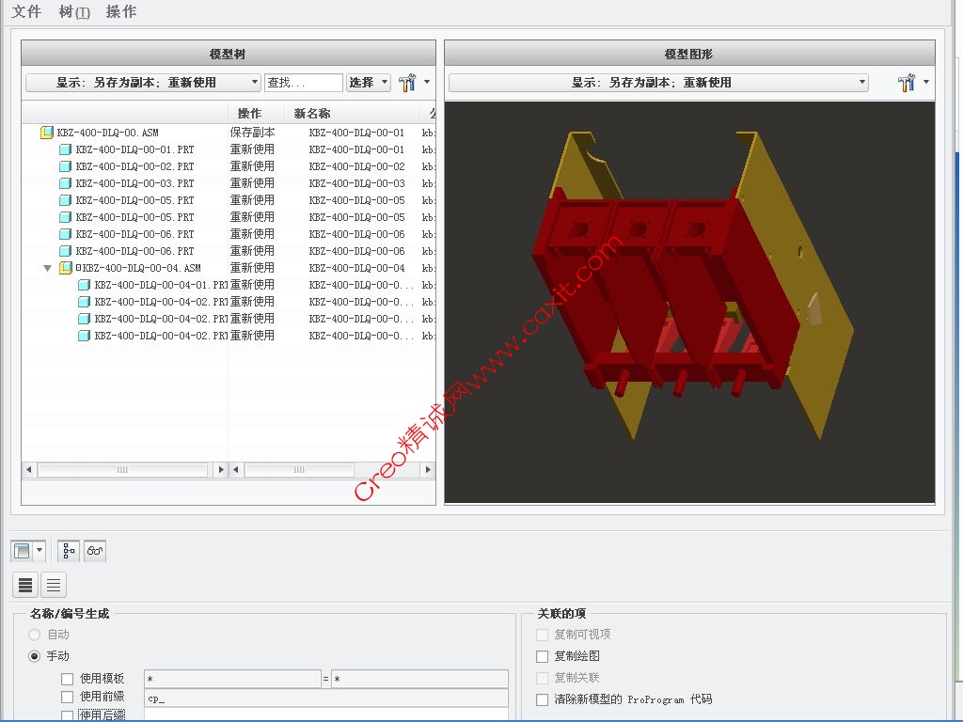Select KBZ-400-DLQ-00-04.ASM subassembly icon
Screen dimensions: 963x722
tap(66, 268)
